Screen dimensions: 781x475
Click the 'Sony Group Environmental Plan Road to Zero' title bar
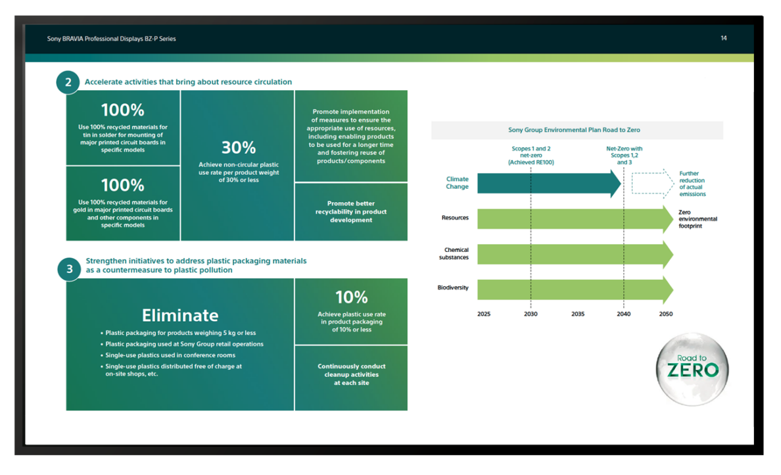click(577, 130)
